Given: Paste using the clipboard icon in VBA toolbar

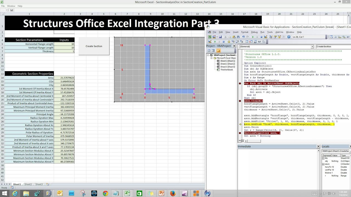Looking at the screenshot, I should coord(234,37).
